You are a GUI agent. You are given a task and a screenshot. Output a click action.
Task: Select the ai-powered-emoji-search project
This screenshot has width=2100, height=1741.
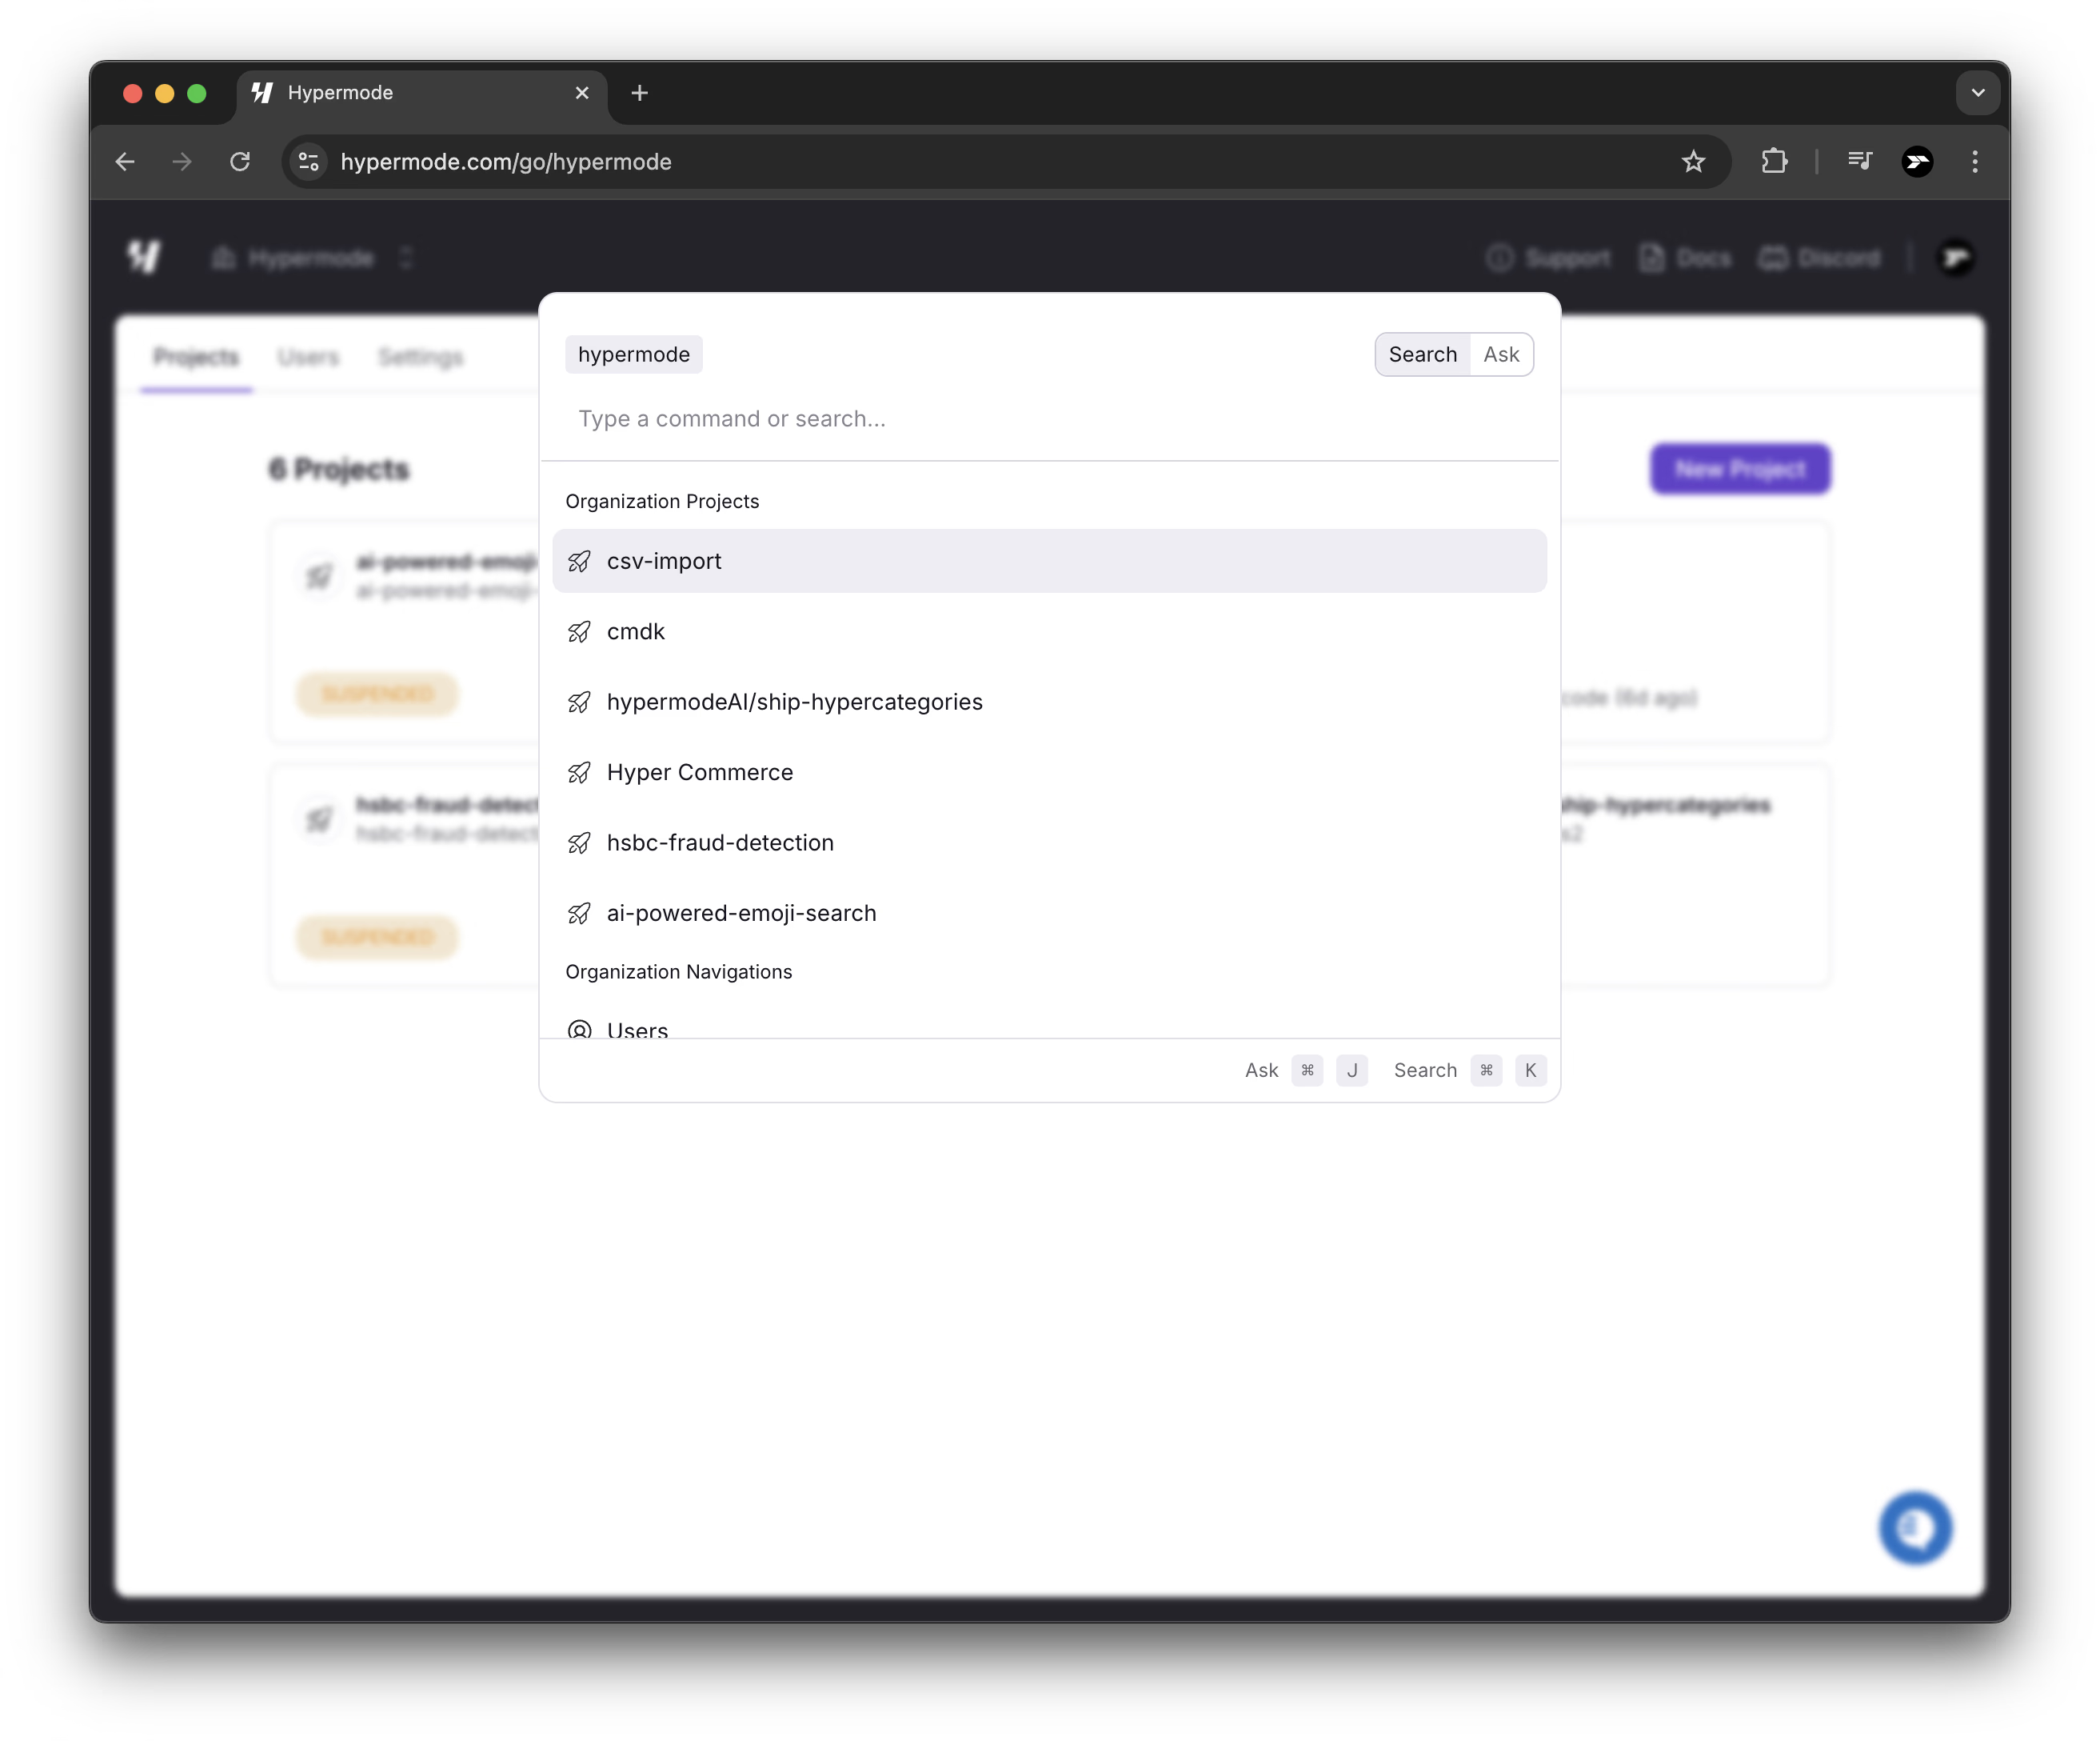coord(1049,913)
